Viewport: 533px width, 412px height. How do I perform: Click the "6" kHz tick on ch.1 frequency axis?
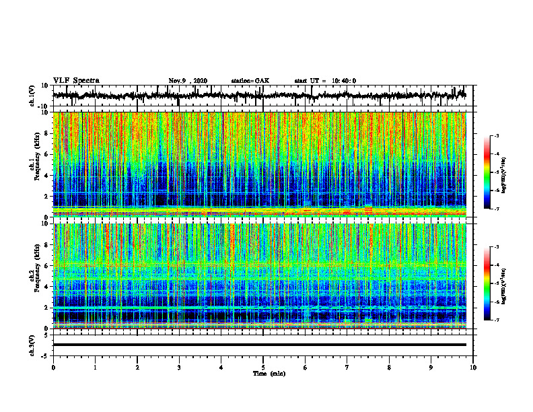pos(46,155)
